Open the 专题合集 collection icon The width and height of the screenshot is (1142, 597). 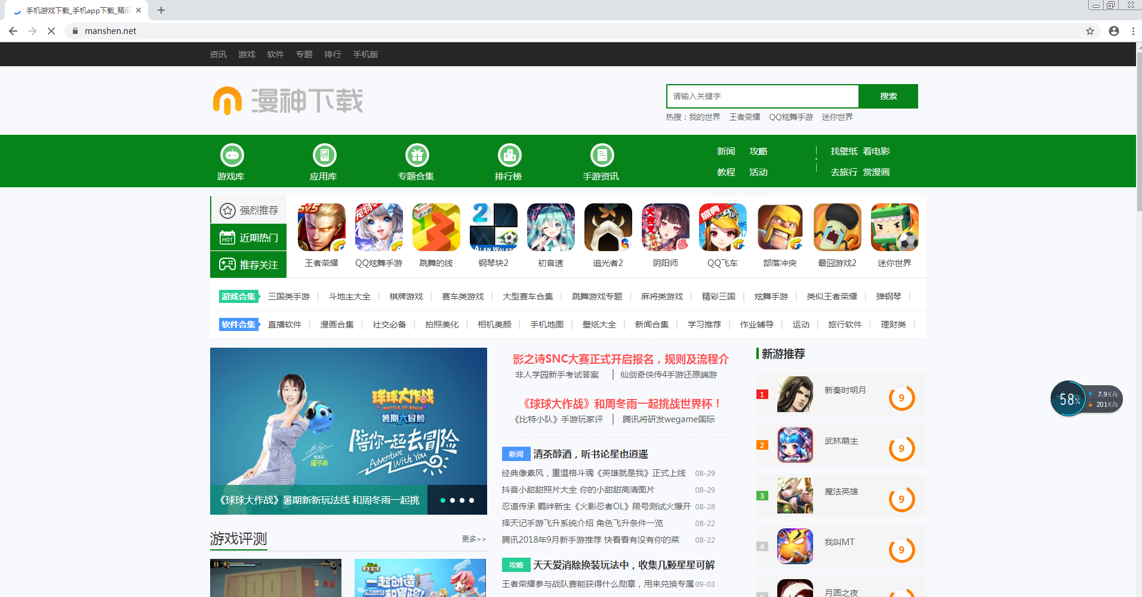click(417, 155)
